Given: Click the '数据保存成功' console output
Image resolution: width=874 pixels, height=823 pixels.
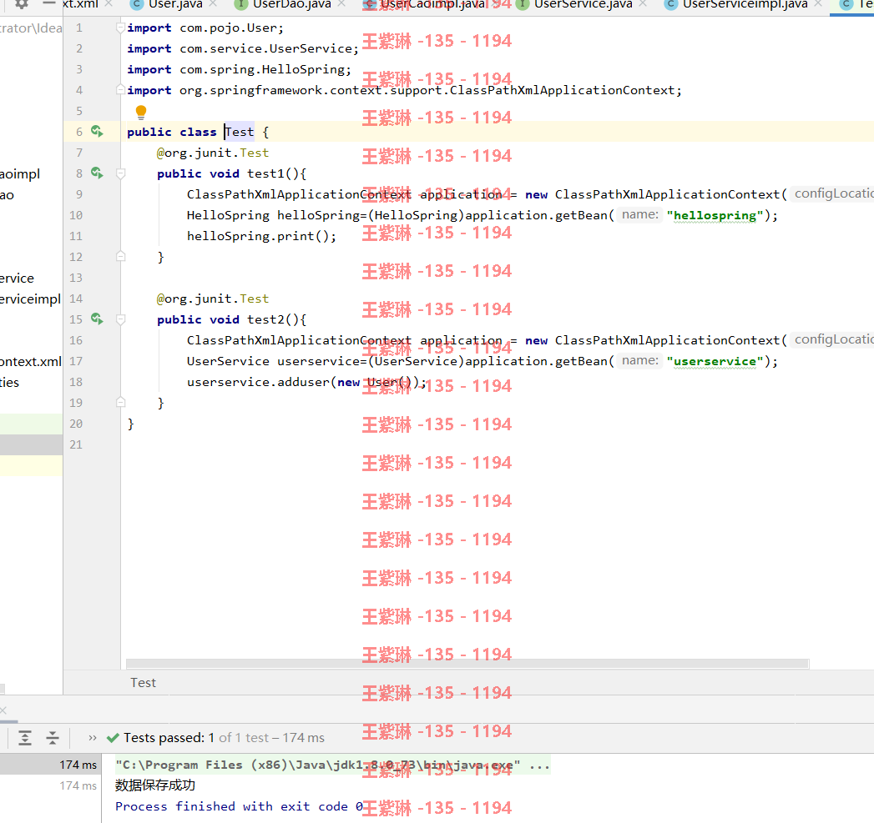Looking at the screenshot, I should pos(155,785).
